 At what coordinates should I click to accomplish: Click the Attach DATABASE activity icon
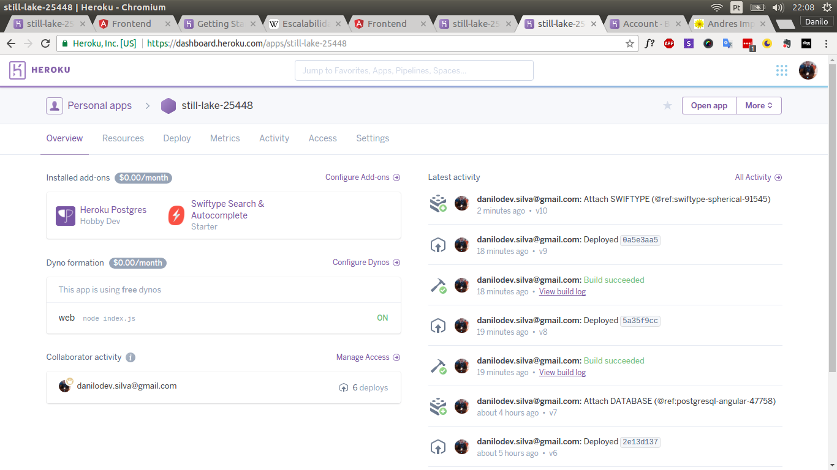point(437,406)
